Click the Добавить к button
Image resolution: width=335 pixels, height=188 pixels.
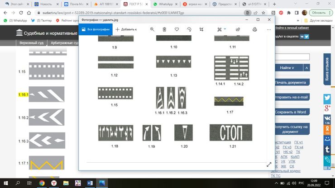[x=126, y=29]
